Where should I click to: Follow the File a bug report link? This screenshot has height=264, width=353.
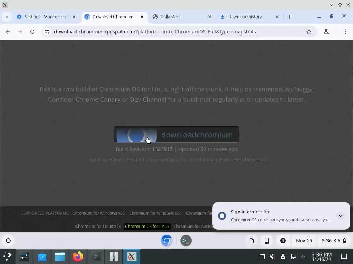250,160
